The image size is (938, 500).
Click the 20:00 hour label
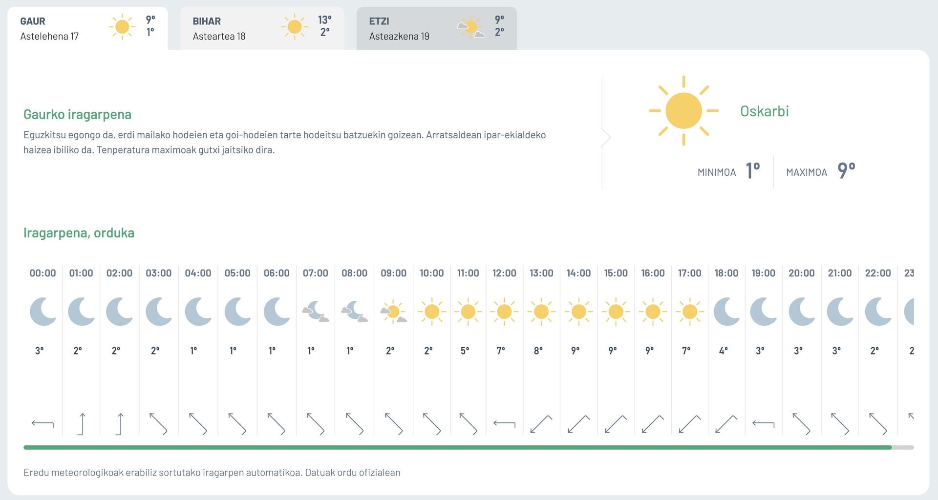[x=801, y=273]
